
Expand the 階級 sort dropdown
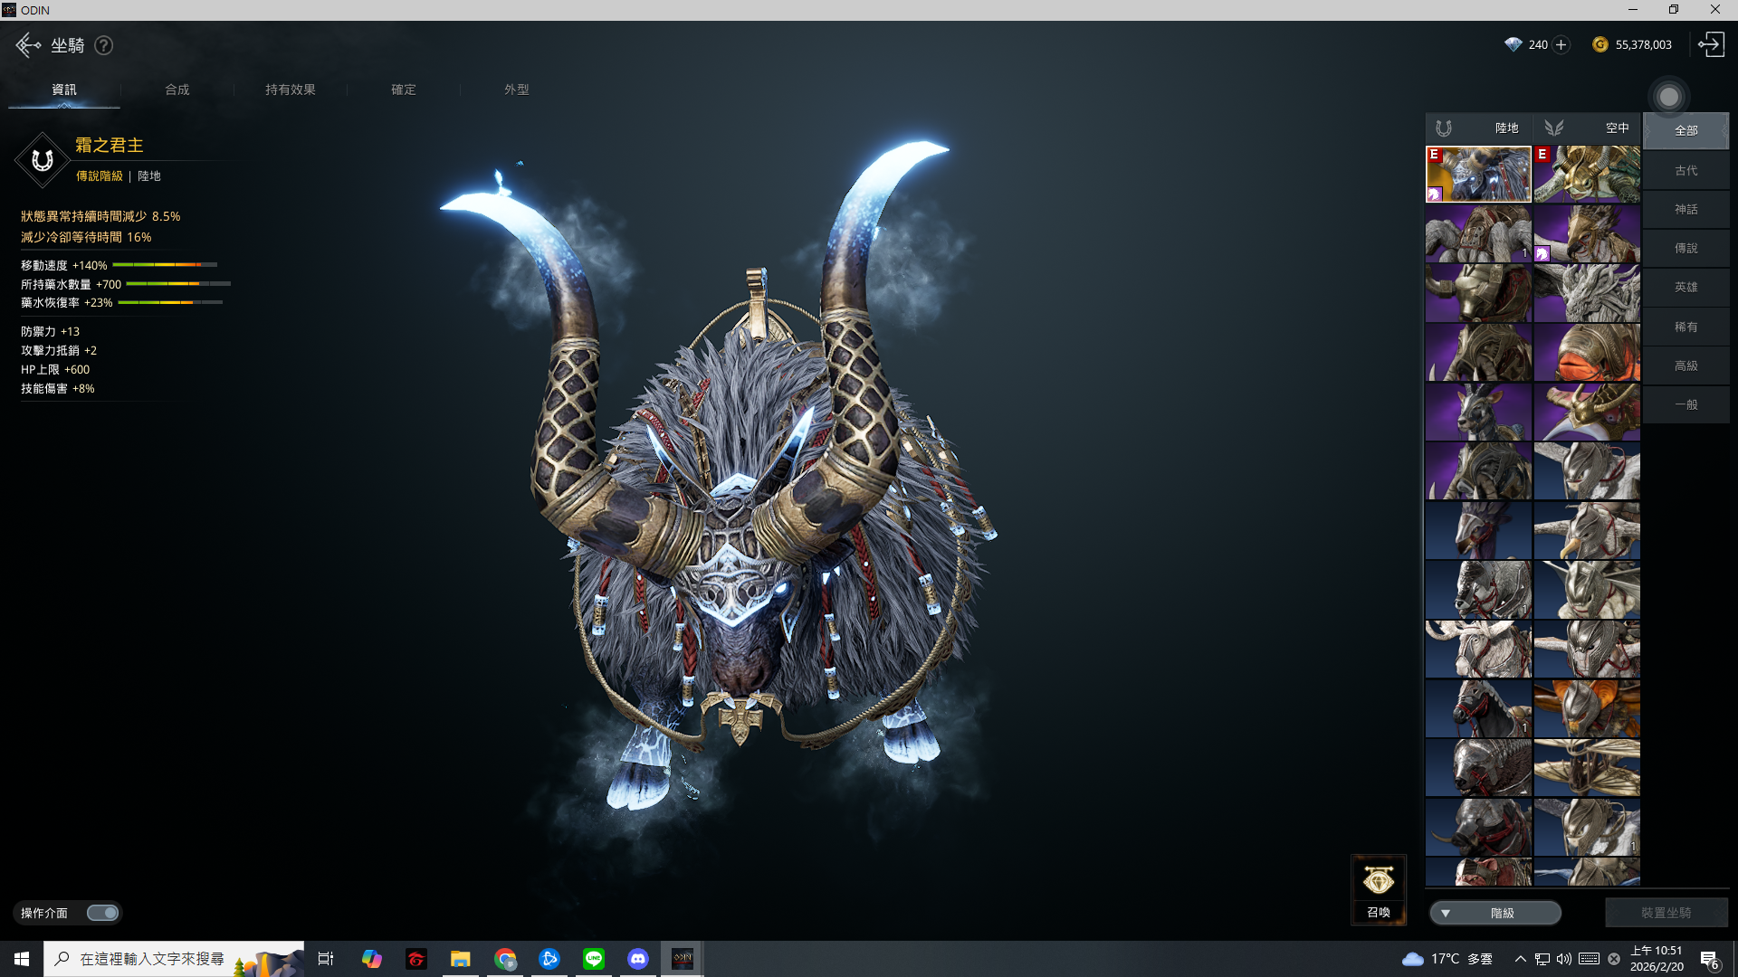click(x=1494, y=913)
